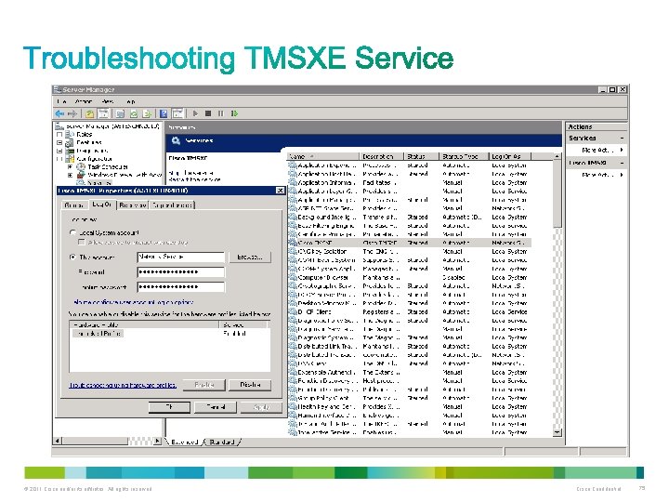Switch to the General tab in Properties
The image size is (669, 502).
[x=74, y=205]
